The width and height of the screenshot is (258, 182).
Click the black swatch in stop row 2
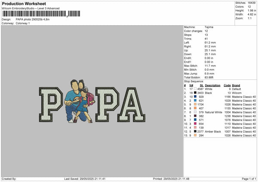tap(195, 93)
